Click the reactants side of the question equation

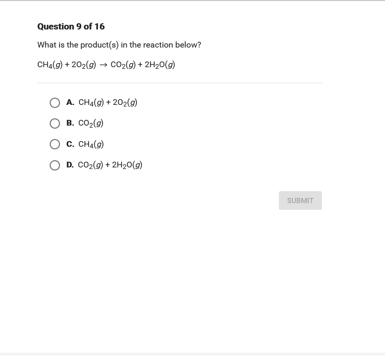[66, 65]
